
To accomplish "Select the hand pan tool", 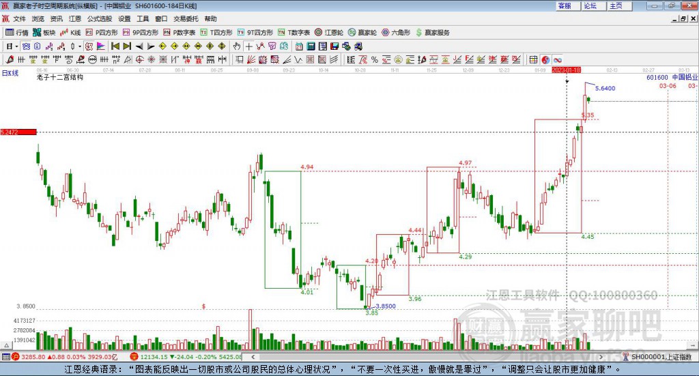I will pyautogui.click(x=237, y=46).
